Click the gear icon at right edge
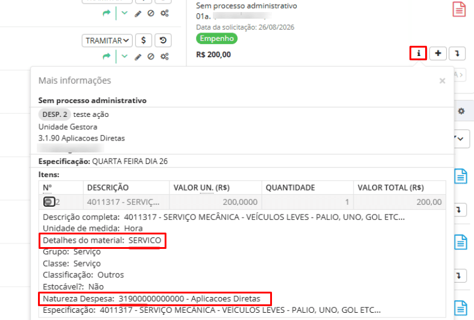This screenshot has height=320, width=474. [461, 111]
